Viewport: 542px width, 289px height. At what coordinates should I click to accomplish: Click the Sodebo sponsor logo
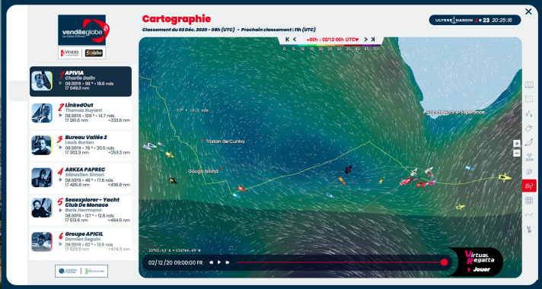pyautogui.click(x=94, y=52)
